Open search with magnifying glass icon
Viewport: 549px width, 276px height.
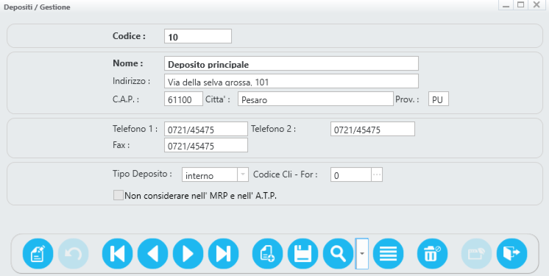pyautogui.click(x=339, y=254)
